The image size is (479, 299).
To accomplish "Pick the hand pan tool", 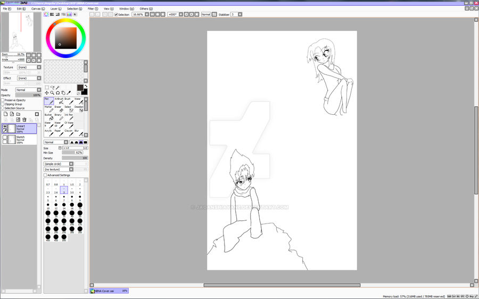I will 63,92.
